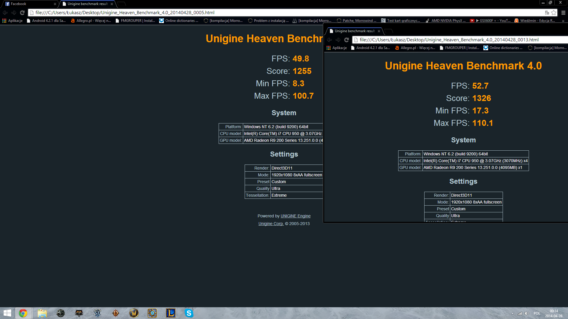Open the Chrome menu hamburger icon

[563, 13]
